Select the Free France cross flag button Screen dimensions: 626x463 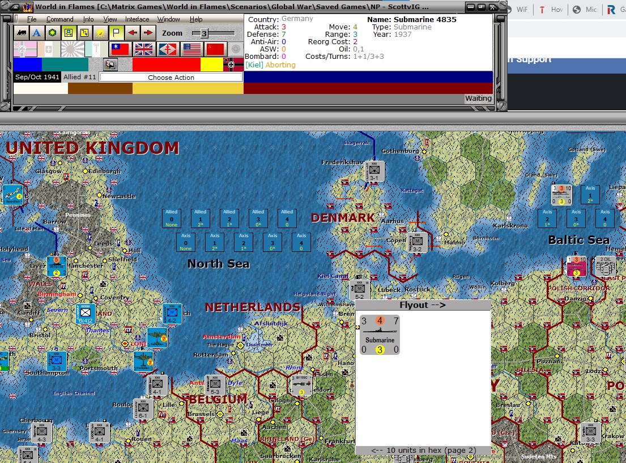168,49
